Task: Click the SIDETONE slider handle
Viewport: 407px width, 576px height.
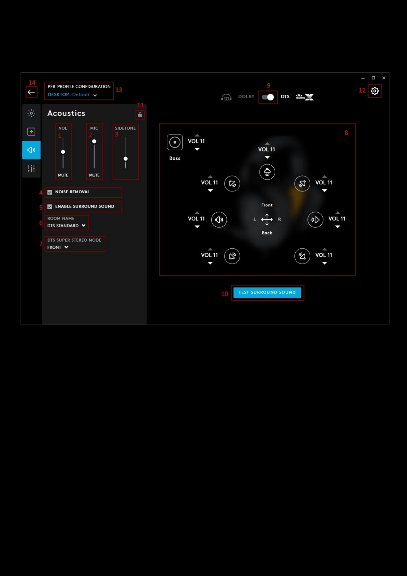Action: click(126, 159)
